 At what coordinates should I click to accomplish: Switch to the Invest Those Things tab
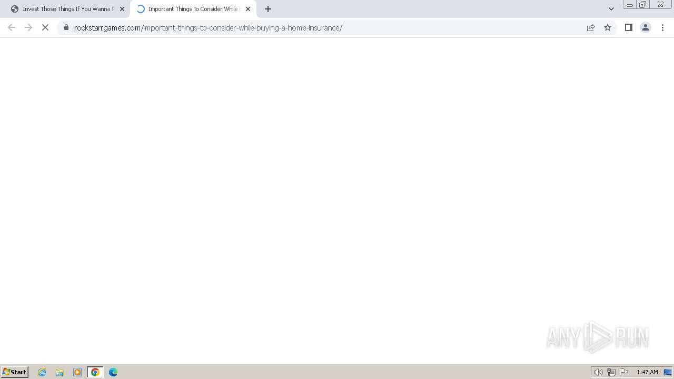click(67, 9)
